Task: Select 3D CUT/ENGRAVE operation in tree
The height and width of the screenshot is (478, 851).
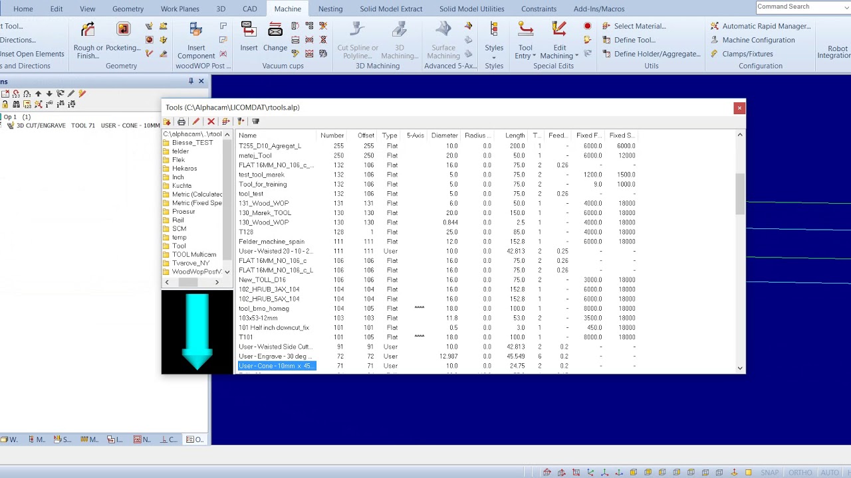Action: coord(82,125)
